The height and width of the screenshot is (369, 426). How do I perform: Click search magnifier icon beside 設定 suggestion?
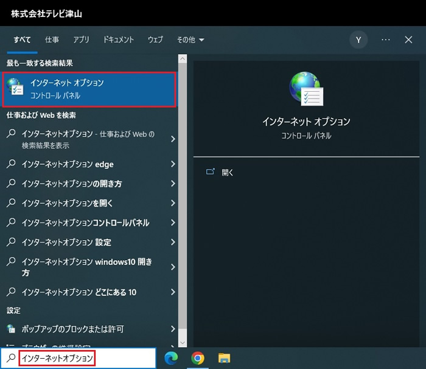(11, 242)
